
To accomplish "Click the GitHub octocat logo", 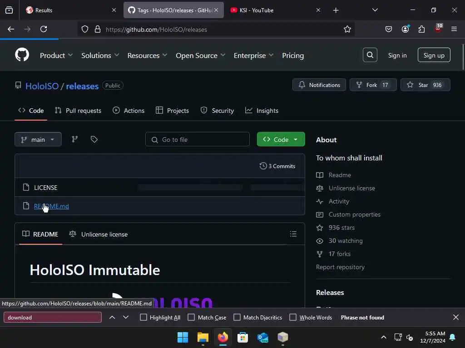I will pos(22,55).
